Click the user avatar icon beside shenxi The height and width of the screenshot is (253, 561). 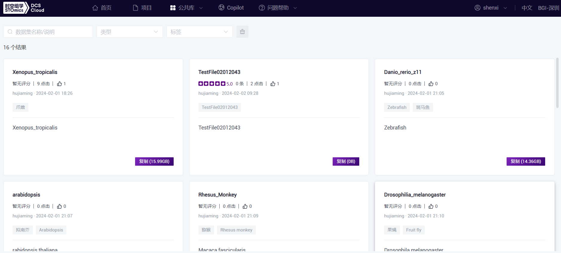coord(477,8)
